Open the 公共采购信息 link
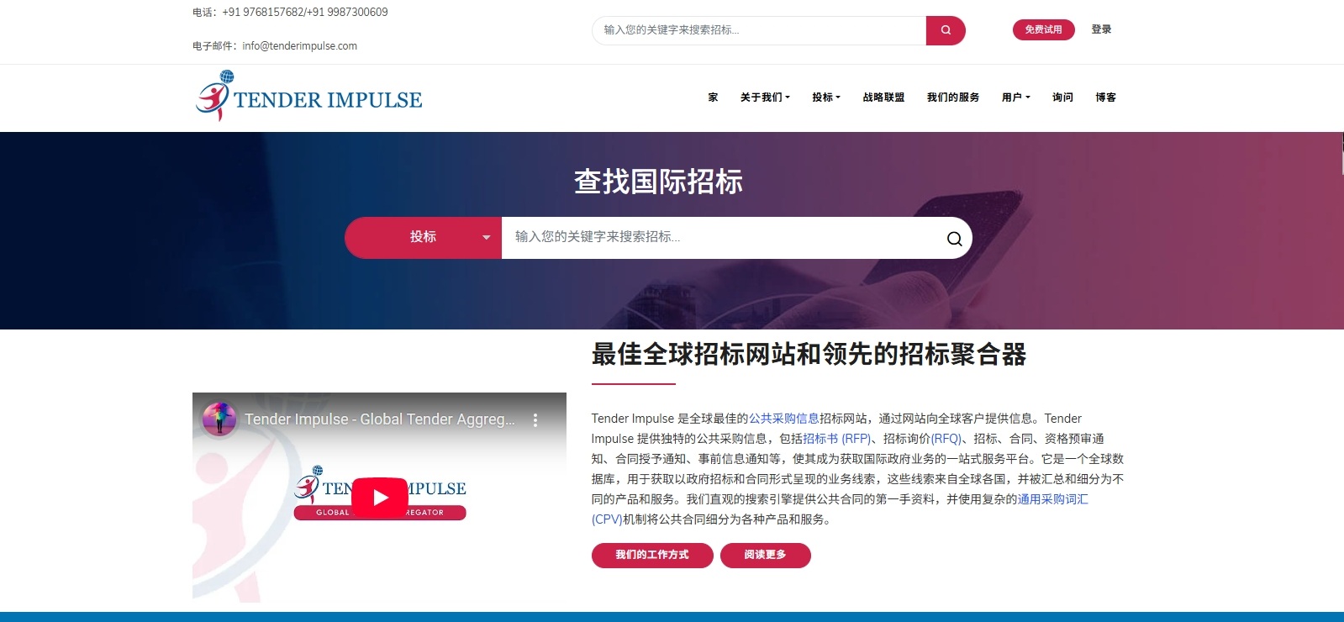Viewport: 1344px width, 622px height. (784, 419)
